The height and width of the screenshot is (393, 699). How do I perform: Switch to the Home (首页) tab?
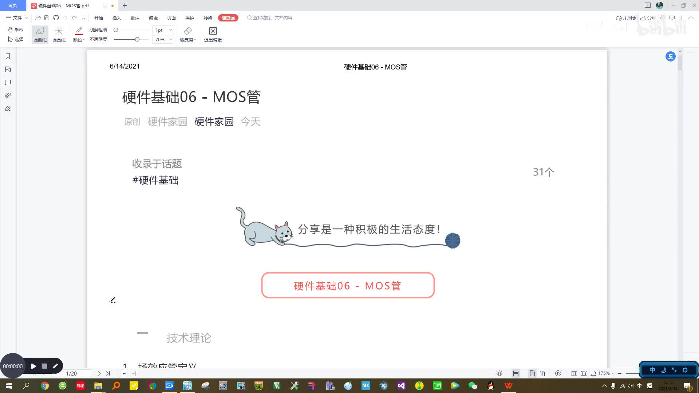click(13, 5)
